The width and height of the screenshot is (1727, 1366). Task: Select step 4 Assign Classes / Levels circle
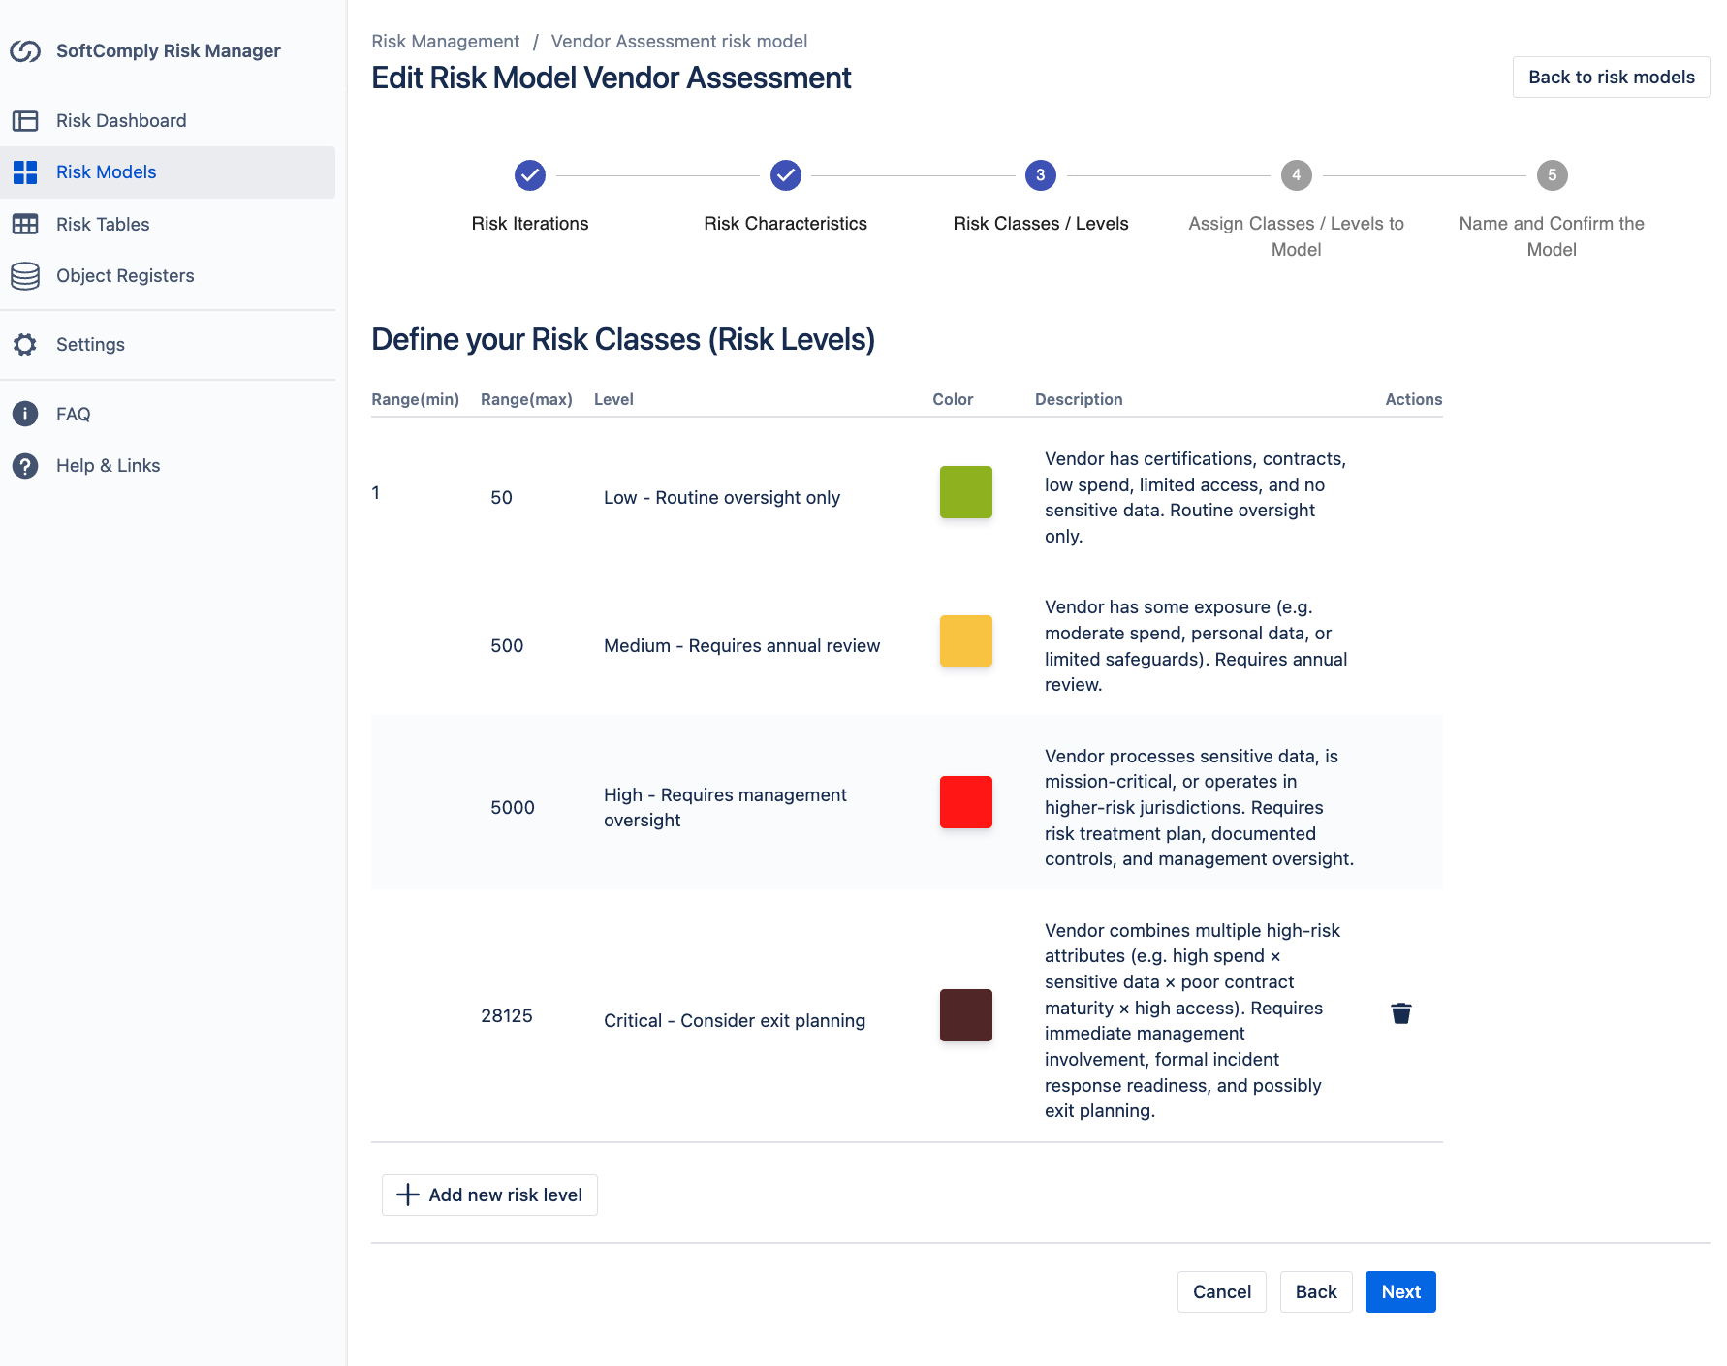click(x=1296, y=175)
